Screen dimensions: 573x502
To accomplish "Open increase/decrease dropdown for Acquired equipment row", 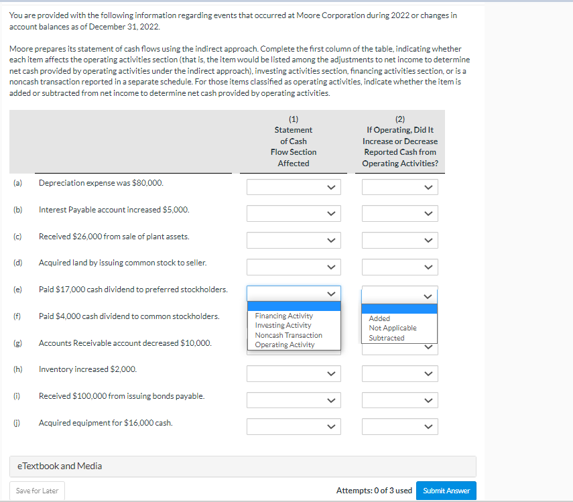I will tap(400, 426).
